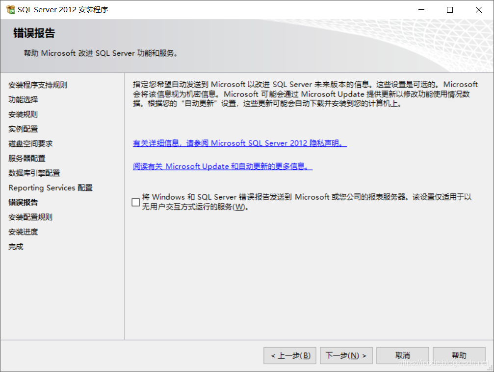Select the 完成 step in sidebar
This screenshot has height=372, width=494.
point(16,247)
